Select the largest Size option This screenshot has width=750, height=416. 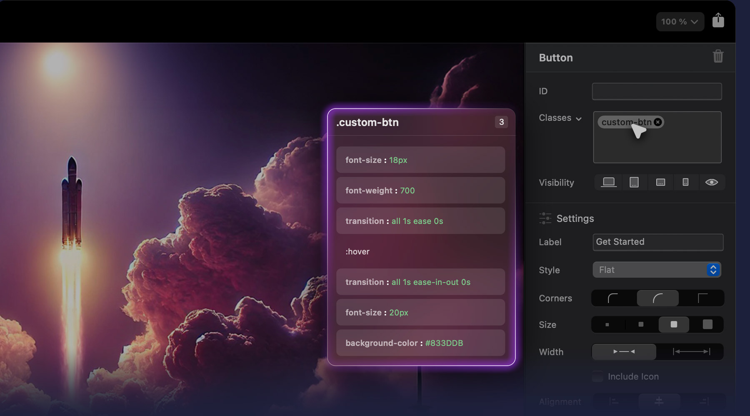[707, 324]
